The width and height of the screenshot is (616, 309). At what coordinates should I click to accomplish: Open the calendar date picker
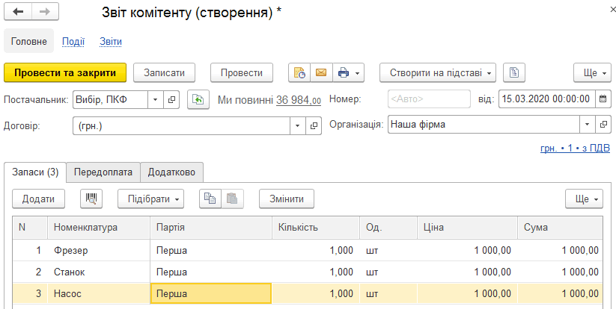coord(603,99)
